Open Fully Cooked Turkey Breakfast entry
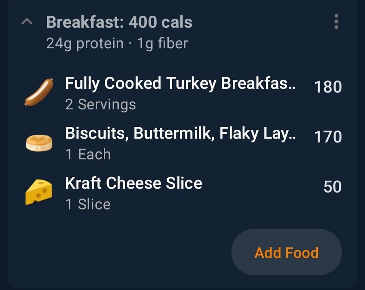Image resolution: width=365 pixels, height=290 pixels. (x=180, y=83)
